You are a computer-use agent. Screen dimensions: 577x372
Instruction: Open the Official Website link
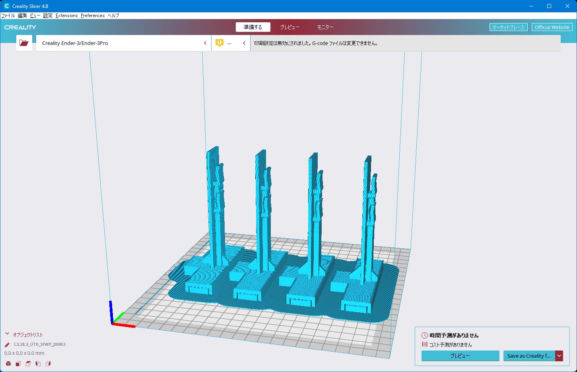point(552,27)
